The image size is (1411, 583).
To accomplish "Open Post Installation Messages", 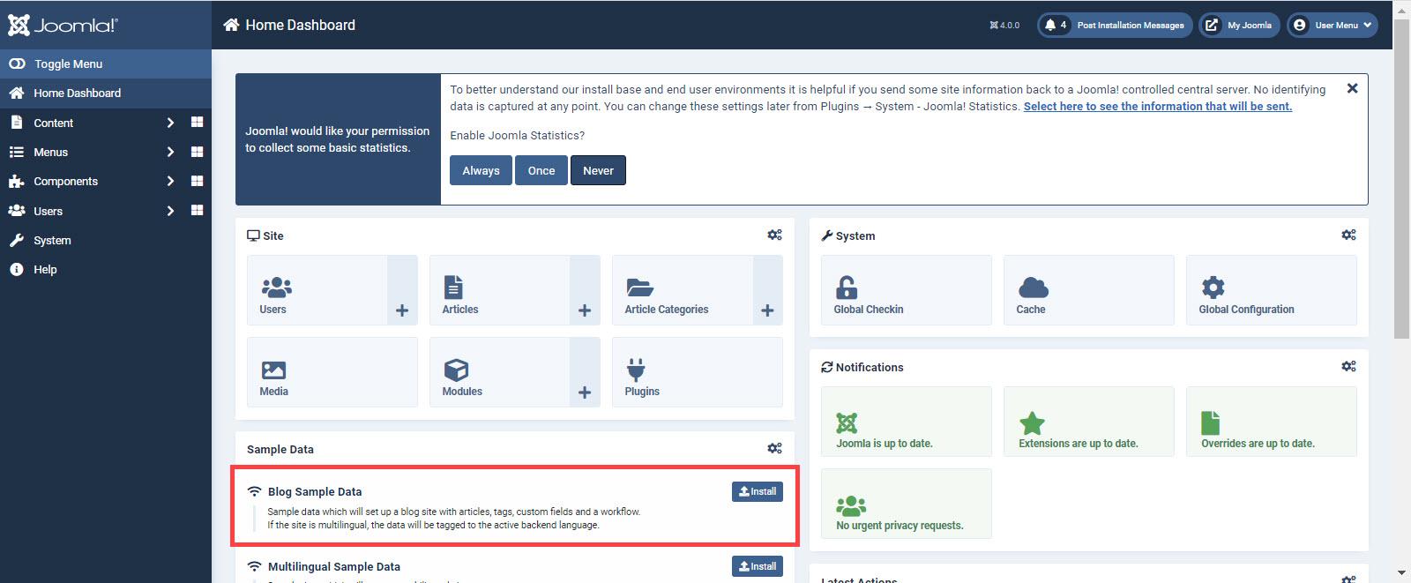I will point(1115,25).
